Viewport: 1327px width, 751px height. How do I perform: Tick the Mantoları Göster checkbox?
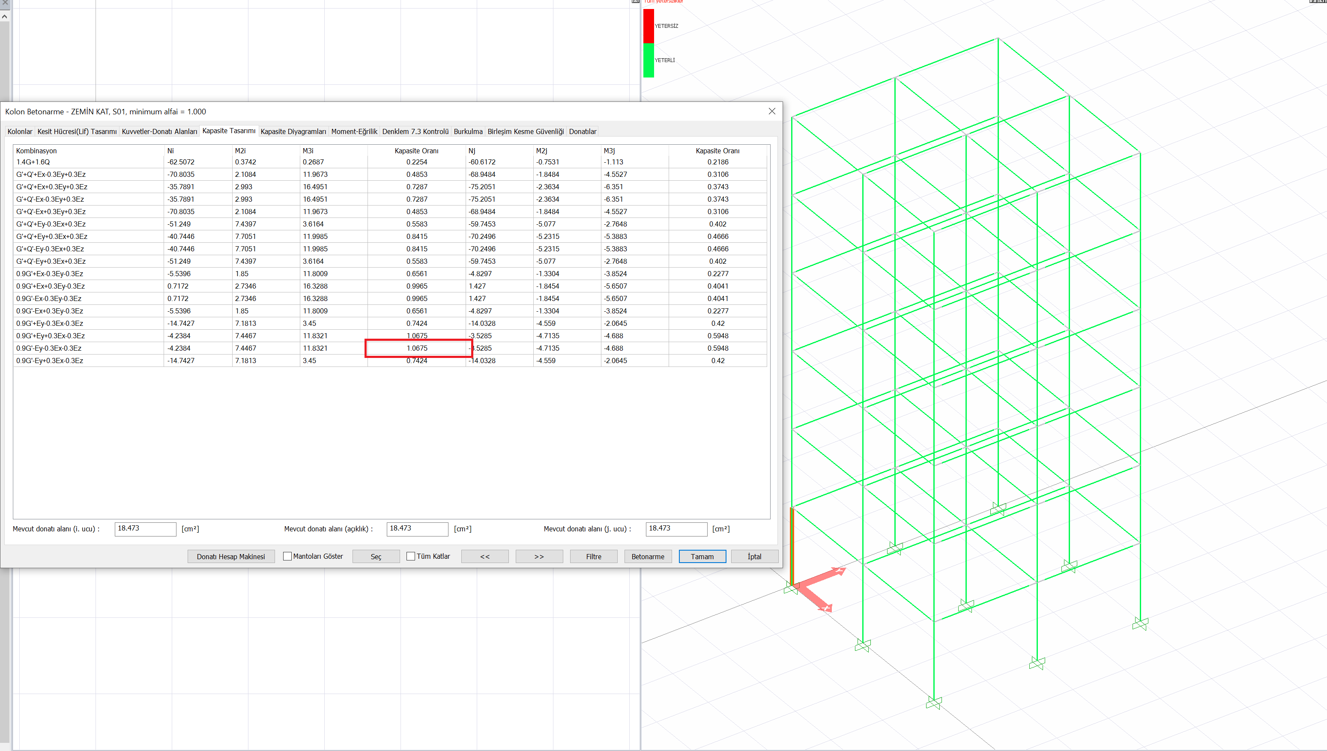[x=287, y=556]
